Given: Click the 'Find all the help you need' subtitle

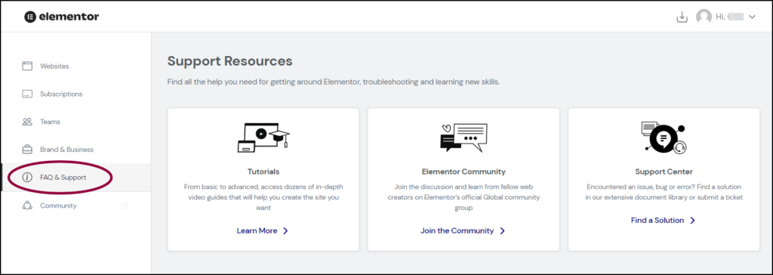Looking at the screenshot, I should point(333,82).
